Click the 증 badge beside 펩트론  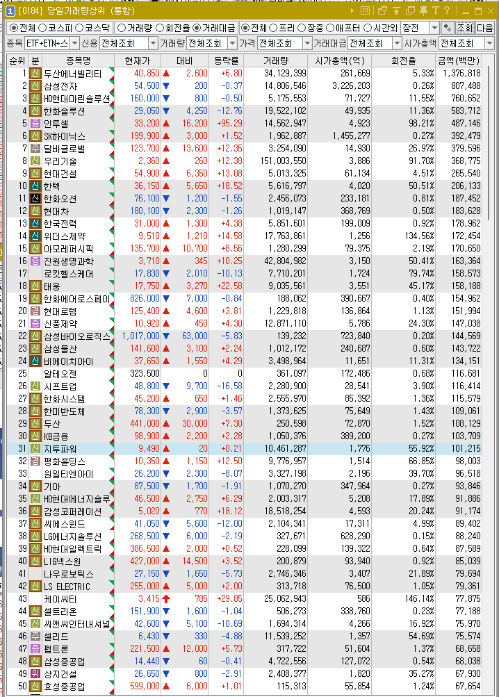[x=35, y=649]
